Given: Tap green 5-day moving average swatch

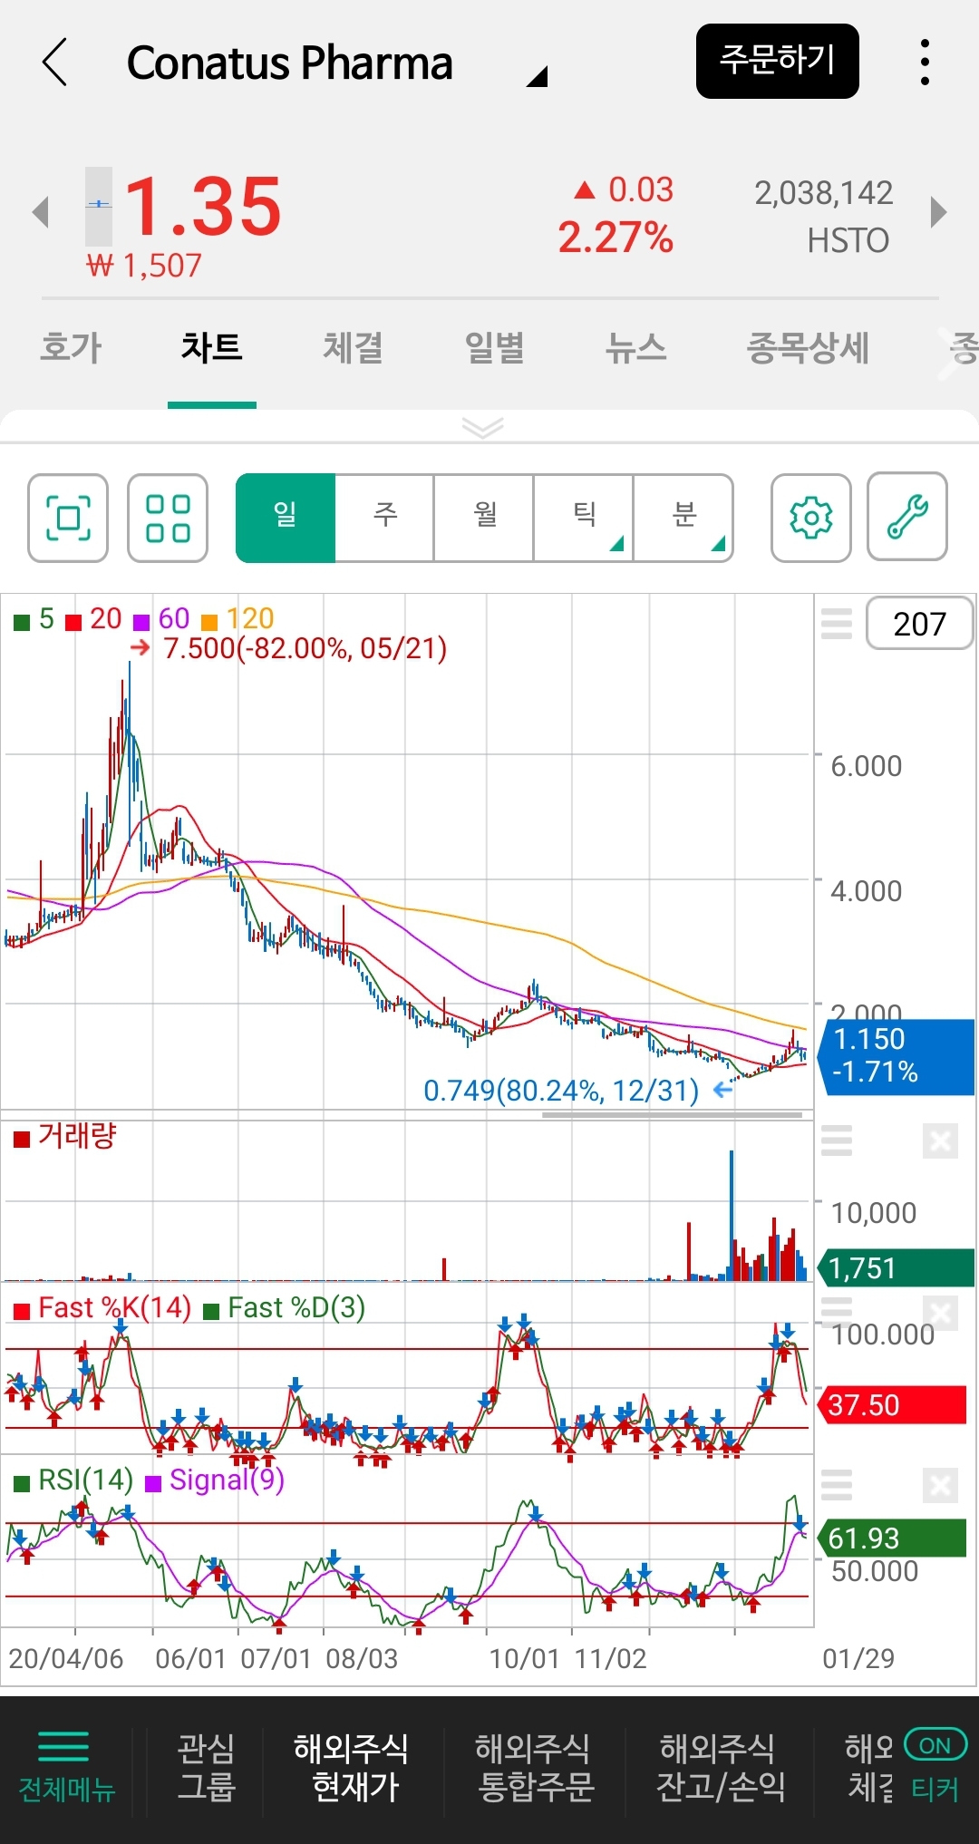Looking at the screenshot, I should click(22, 622).
